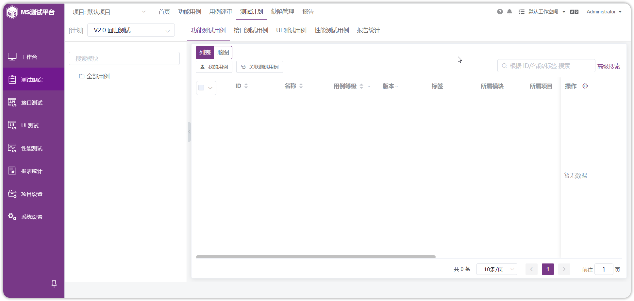
Task: Open the help question mark icon
Action: click(x=500, y=12)
